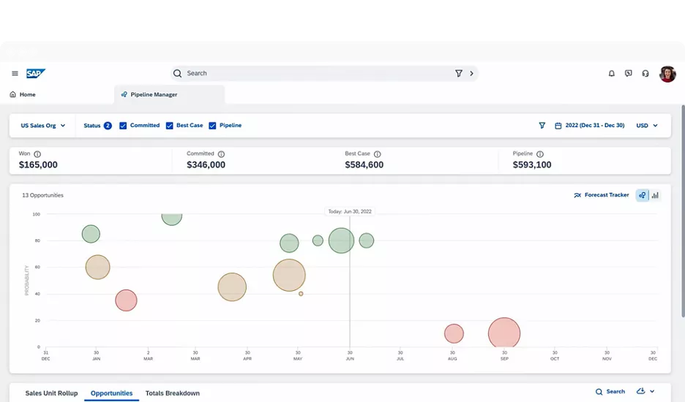Select the Opportunities tab
The width and height of the screenshot is (685, 402).
pos(111,393)
